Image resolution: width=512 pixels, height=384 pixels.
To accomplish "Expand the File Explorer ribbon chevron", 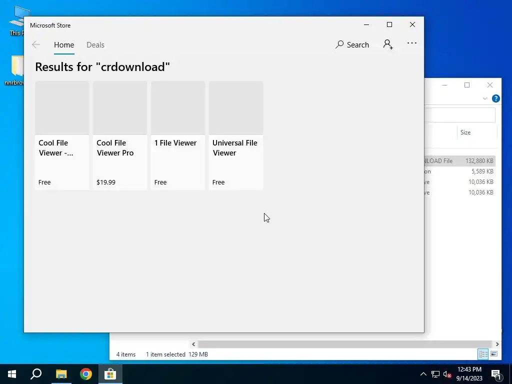I will tap(485, 98).
